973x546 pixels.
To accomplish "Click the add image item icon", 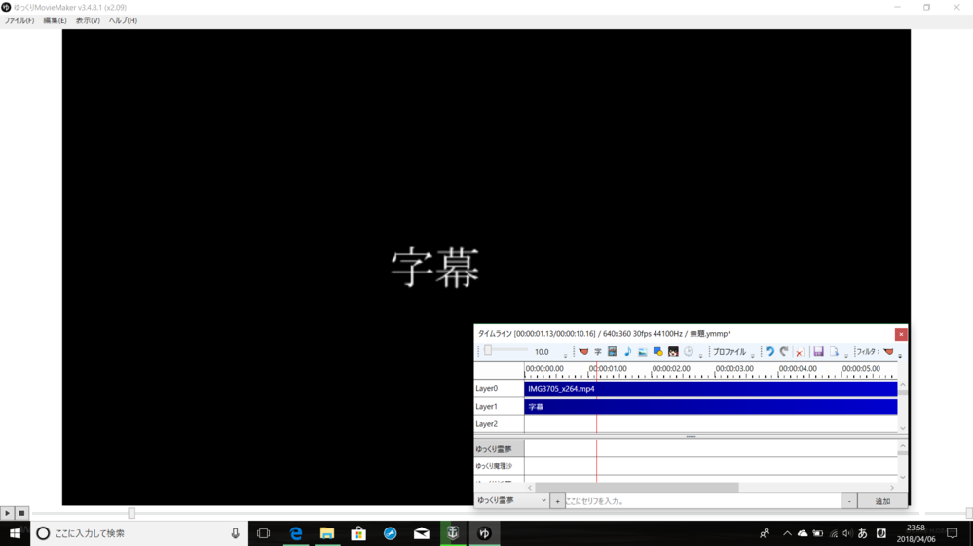I will point(643,352).
